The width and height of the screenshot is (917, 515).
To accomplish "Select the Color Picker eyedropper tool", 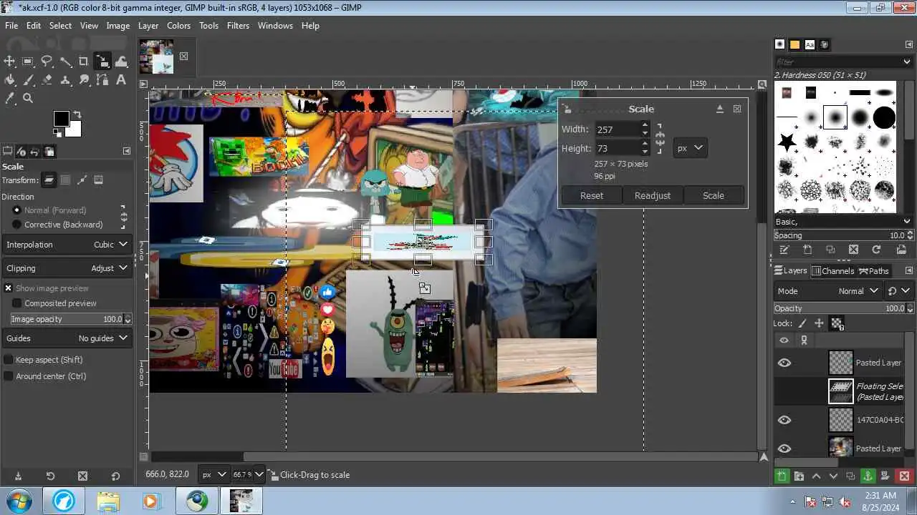I will (10, 99).
